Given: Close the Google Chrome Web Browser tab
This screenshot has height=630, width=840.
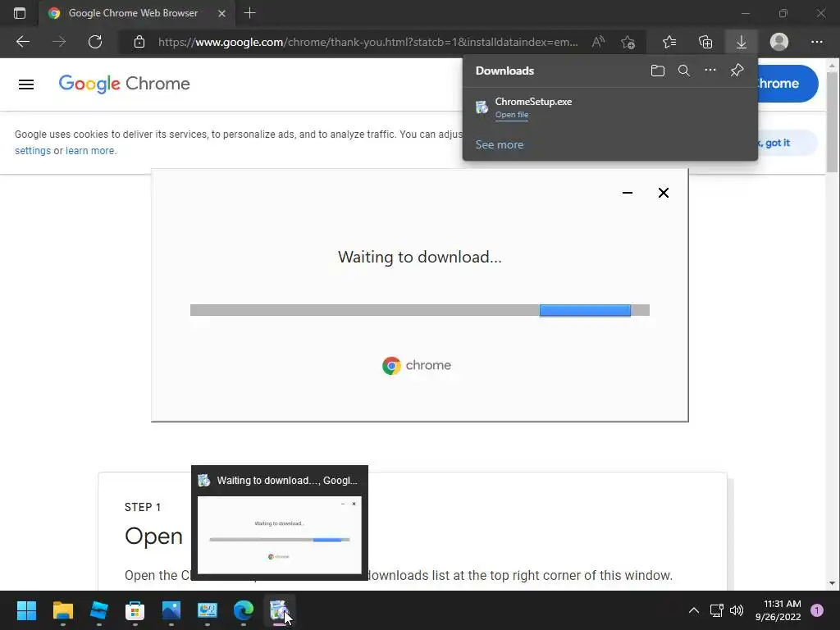Looking at the screenshot, I should click(x=221, y=13).
